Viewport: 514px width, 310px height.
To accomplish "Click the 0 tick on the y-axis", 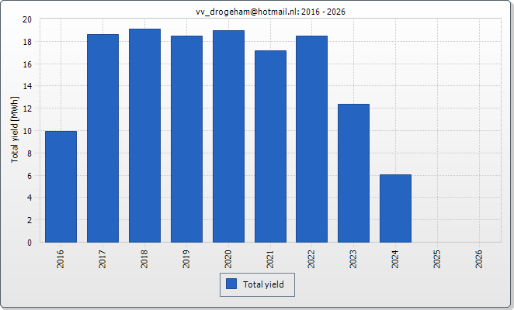I will tap(30, 243).
